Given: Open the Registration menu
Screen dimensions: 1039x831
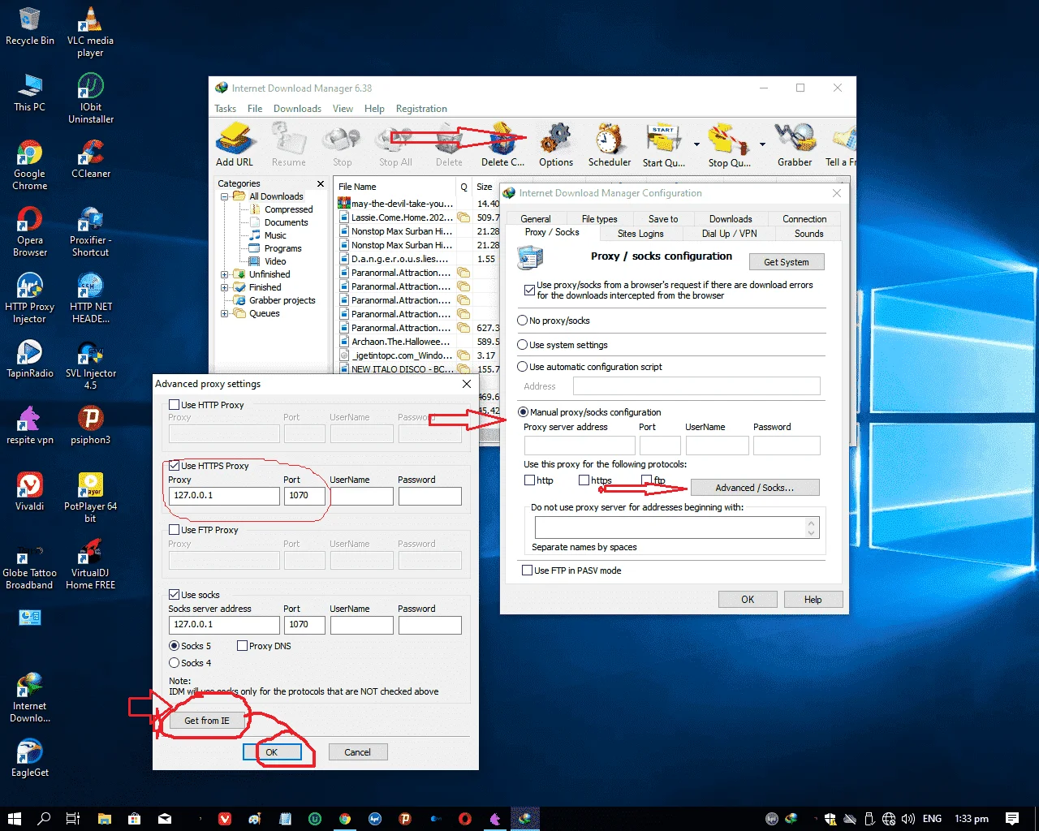Looking at the screenshot, I should [x=421, y=109].
